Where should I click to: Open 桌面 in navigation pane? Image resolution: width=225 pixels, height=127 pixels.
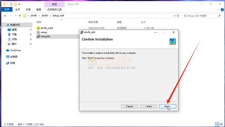(14, 30)
